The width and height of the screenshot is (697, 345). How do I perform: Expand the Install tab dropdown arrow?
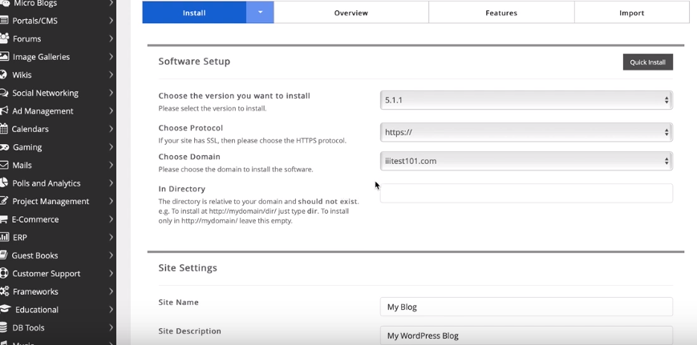260,13
